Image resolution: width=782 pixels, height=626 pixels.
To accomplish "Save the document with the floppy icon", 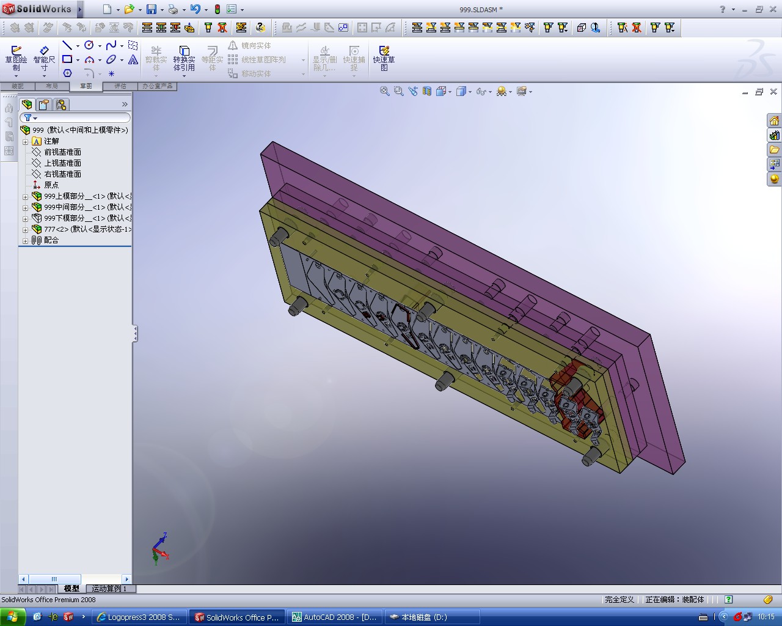I will 152,9.
